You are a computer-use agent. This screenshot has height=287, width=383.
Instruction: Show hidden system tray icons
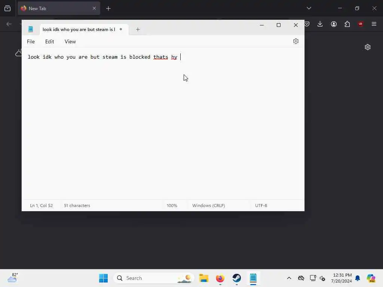click(289, 278)
